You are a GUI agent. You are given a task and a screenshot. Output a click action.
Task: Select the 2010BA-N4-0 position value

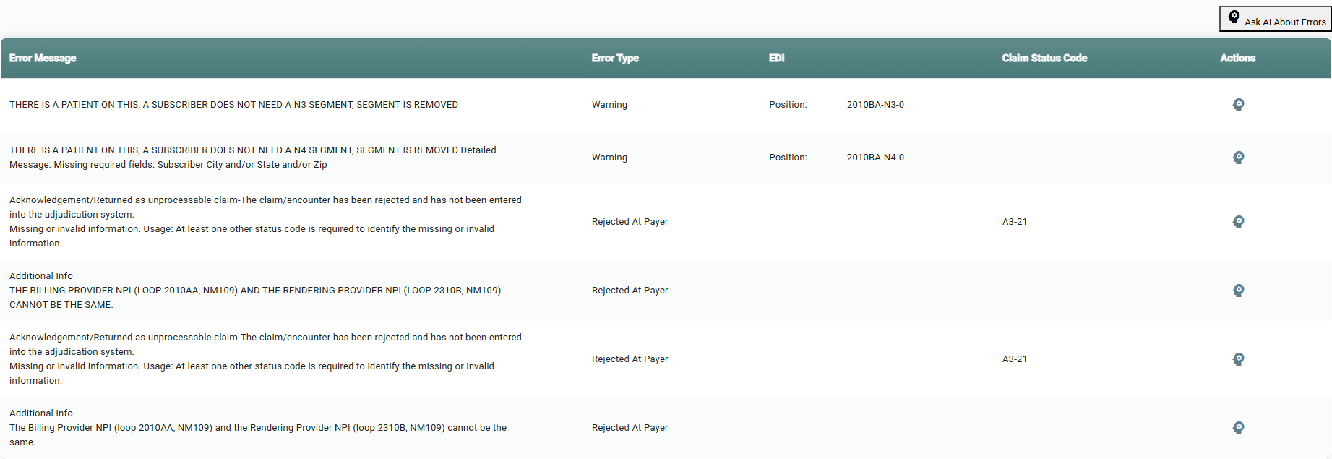[x=875, y=158]
